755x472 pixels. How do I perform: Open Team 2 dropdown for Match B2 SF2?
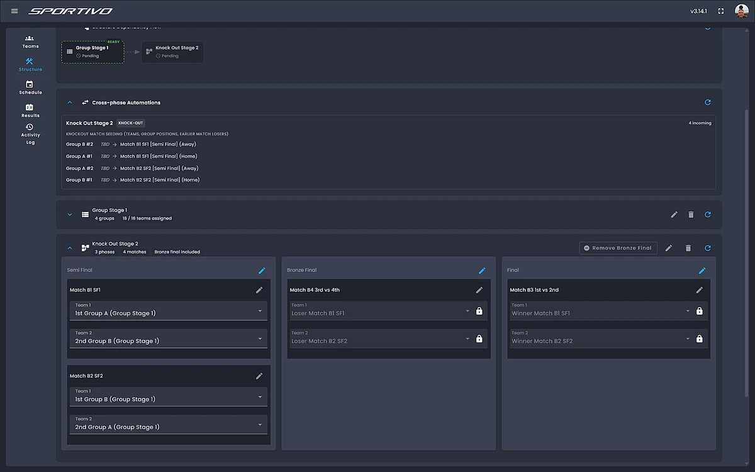pos(169,424)
